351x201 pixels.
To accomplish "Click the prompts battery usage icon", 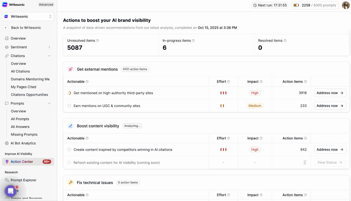I will click(296, 5).
